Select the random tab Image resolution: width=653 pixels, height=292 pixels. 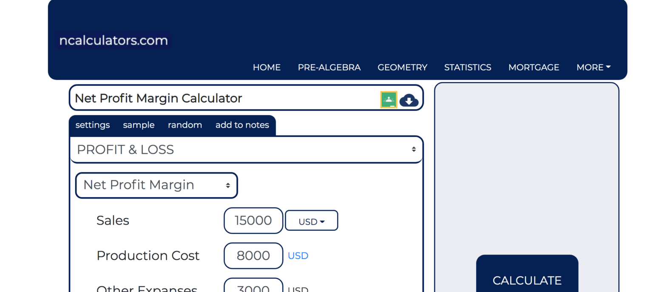tap(185, 125)
